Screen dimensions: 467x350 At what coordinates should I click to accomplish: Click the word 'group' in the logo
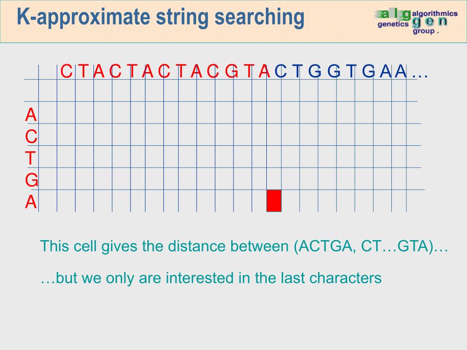click(424, 31)
